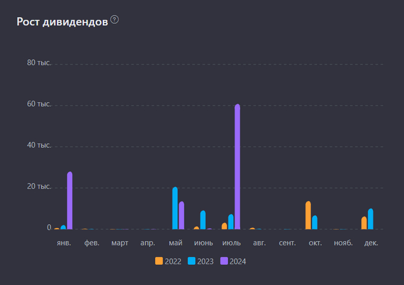Toggle the 2023 series in legend

point(201,261)
